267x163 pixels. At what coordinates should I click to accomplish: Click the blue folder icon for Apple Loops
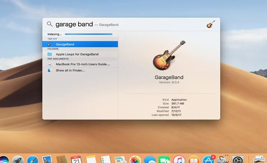[50, 54]
